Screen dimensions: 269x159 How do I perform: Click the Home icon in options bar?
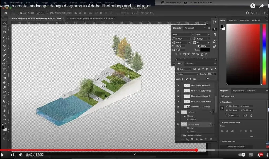coord(6,13)
